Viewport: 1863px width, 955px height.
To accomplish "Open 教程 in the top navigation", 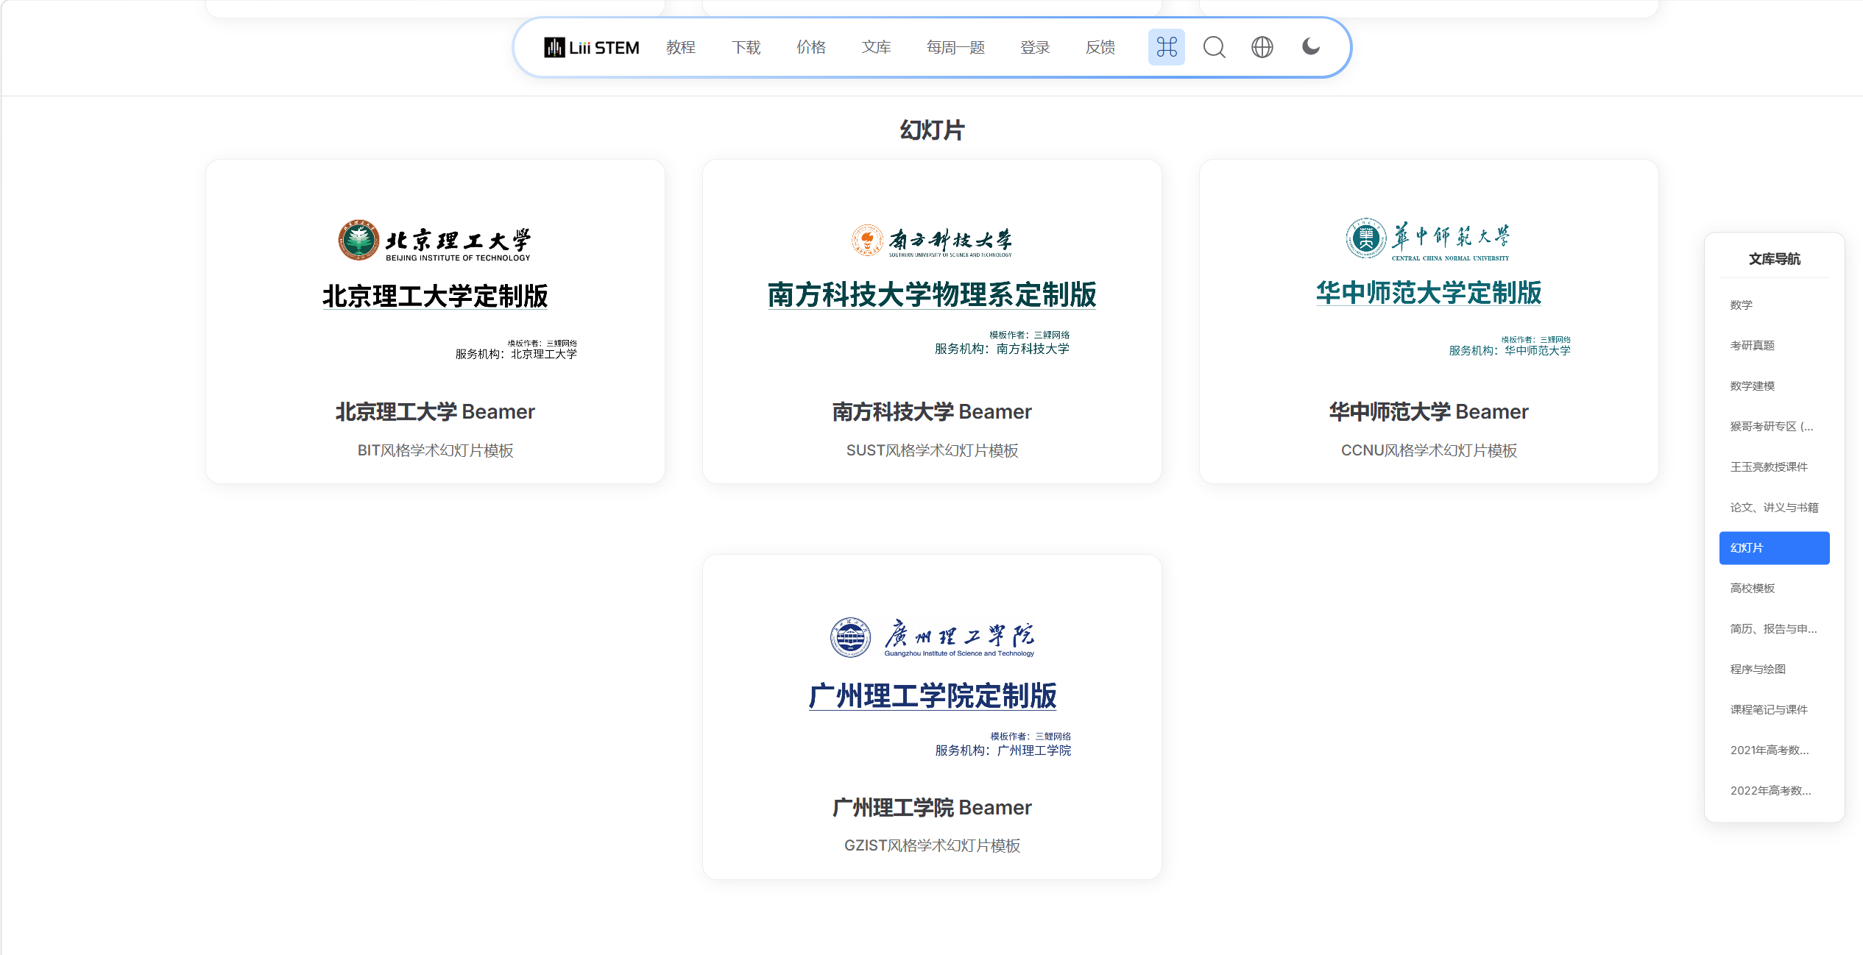I will (x=680, y=47).
